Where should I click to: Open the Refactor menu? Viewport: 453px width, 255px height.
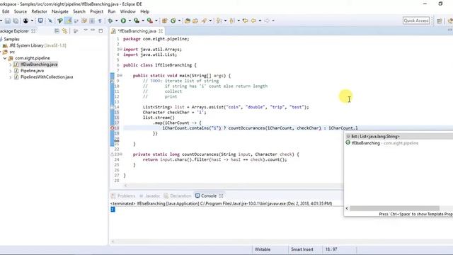pos(39,11)
